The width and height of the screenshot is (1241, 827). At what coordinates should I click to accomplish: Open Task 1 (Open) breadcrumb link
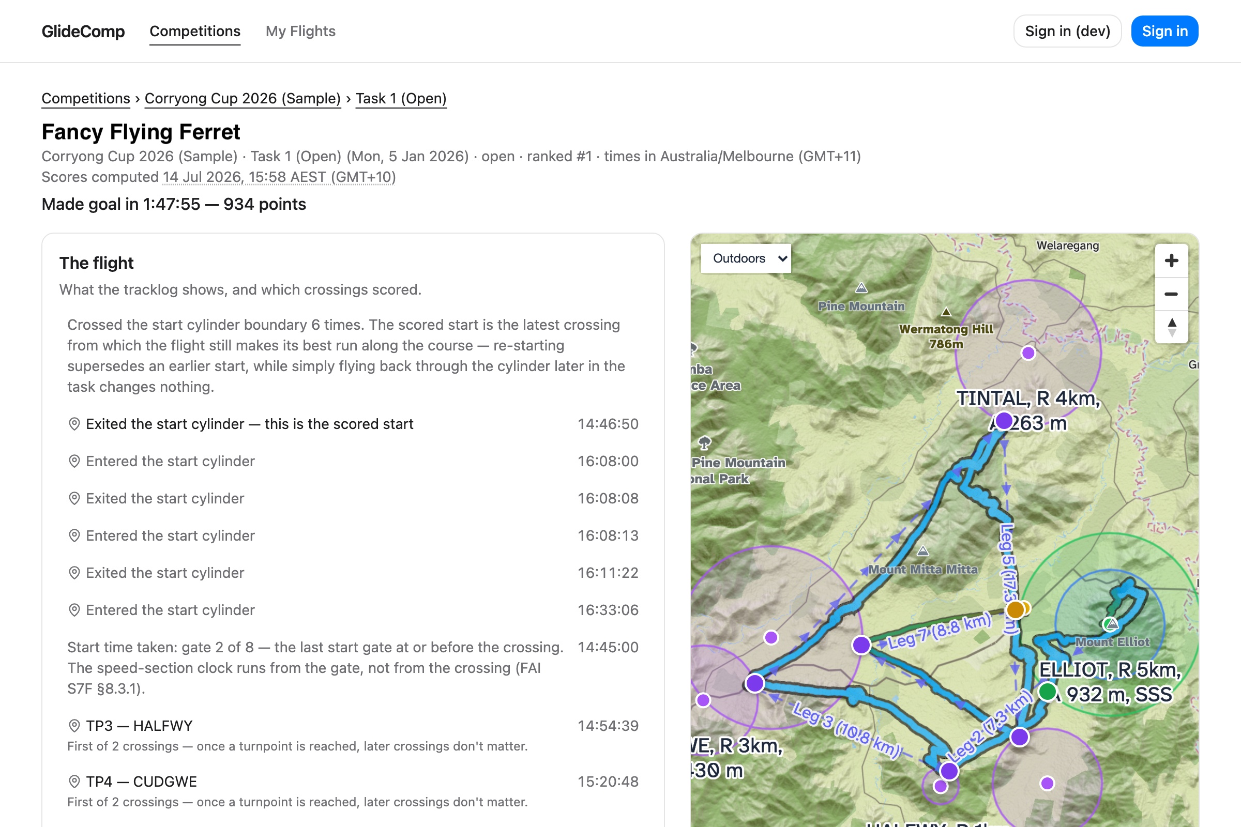pos(401,99)
